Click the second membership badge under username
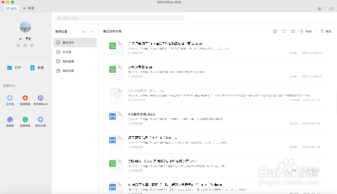 click(x=25, y=45)
